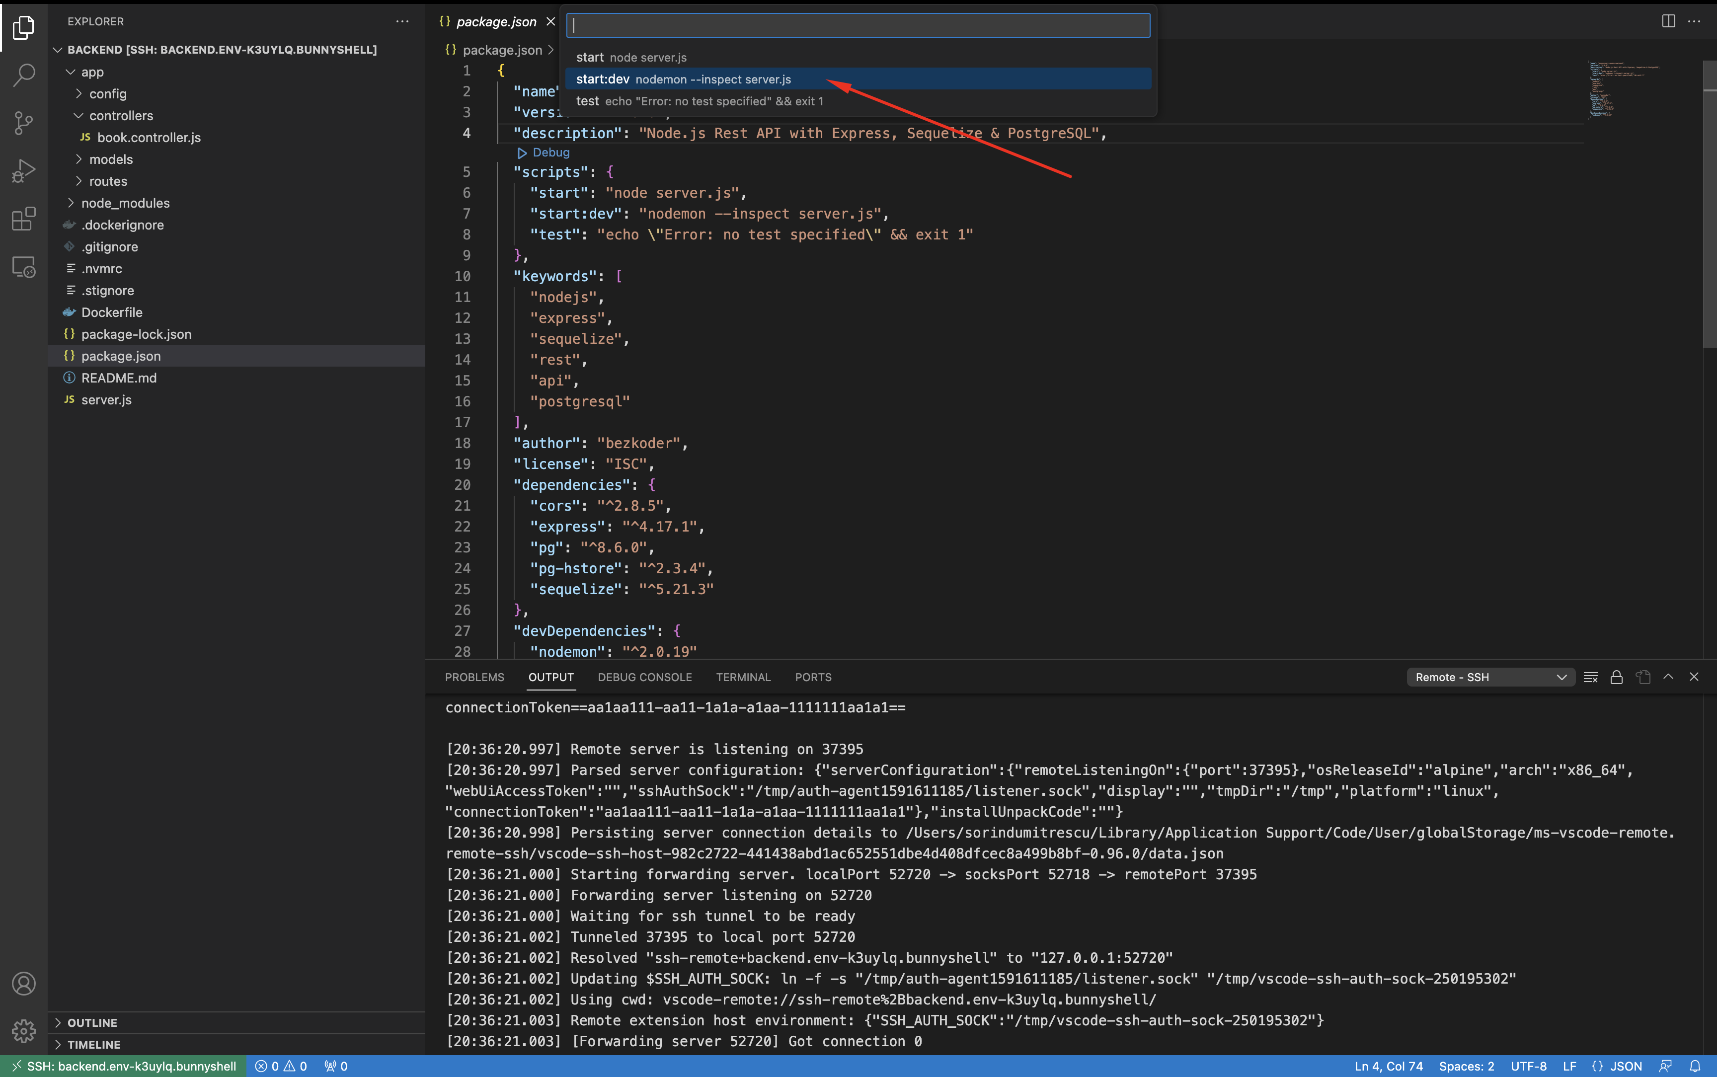The width and height of the screenshot is (1717, 1077).
Task: Open the Source Control view
Action: pos(23,123)
